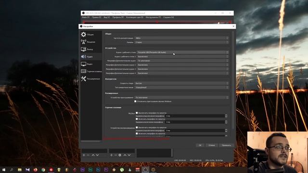Move scene down with scenes down arrow
Image resolution: width=308 pixels, height=173 pixels.
97,155
